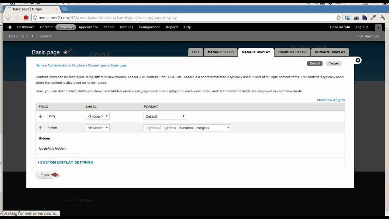Viewport: 389px width, 219px height.
Task: Open Chrome wrench settings menu
Action: coord(383,18)
